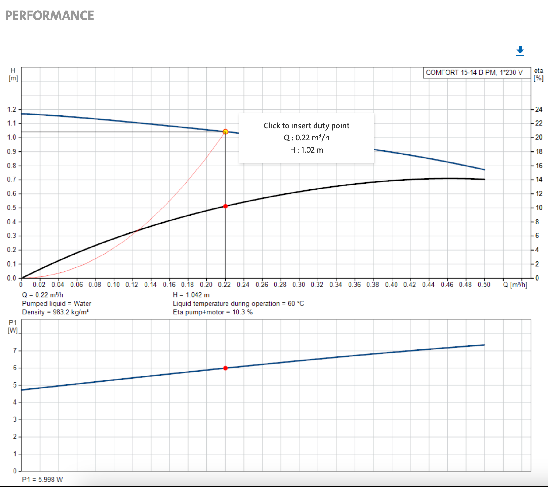Image resolution: width=548 pixels, height=487 pixels.
Task: Click the COMFORT 15-14 B PM legend box
Action: pyautogui.click(x=477, y=73)
